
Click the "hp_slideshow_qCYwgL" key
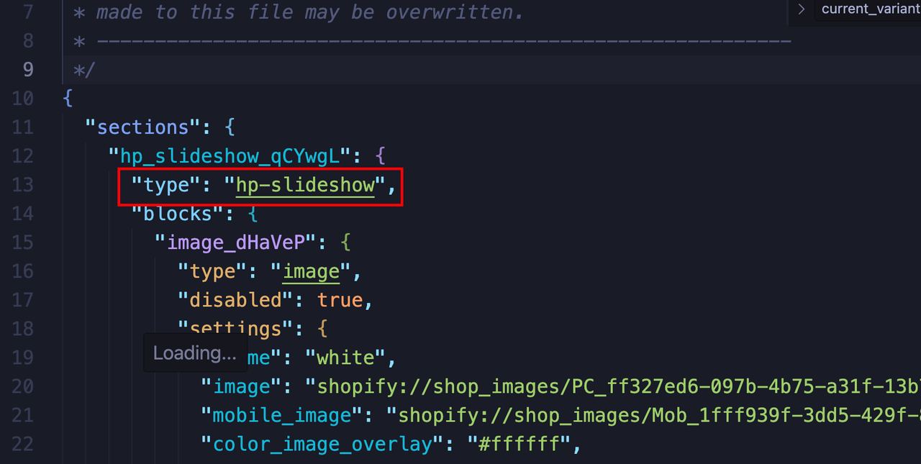click(x=230, y=156)
